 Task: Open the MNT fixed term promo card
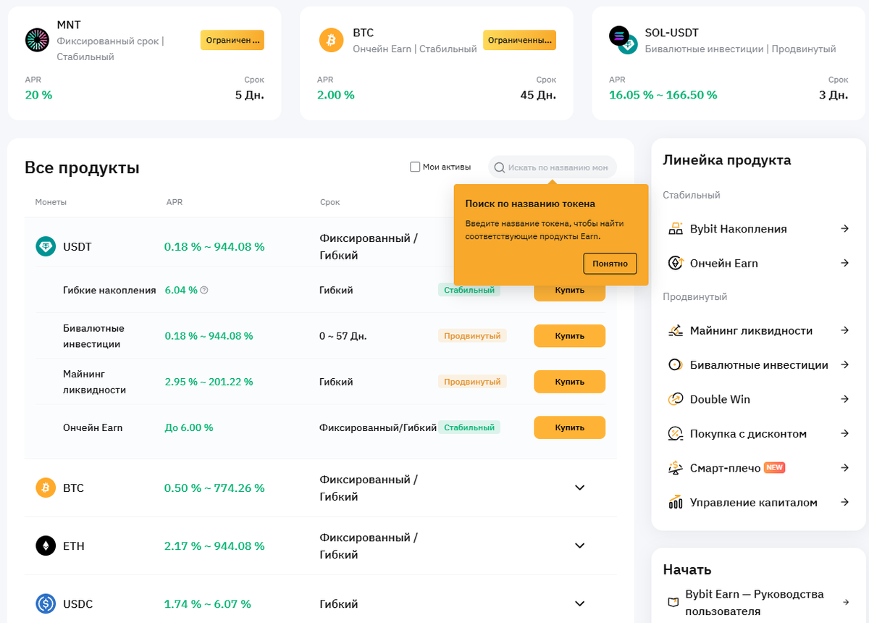(144, 63)
